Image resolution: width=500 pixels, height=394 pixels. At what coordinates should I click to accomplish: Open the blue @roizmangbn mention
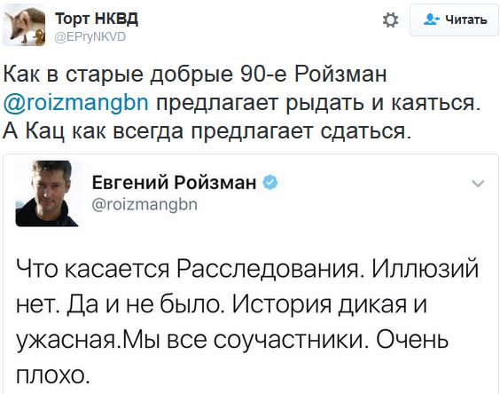76,102
